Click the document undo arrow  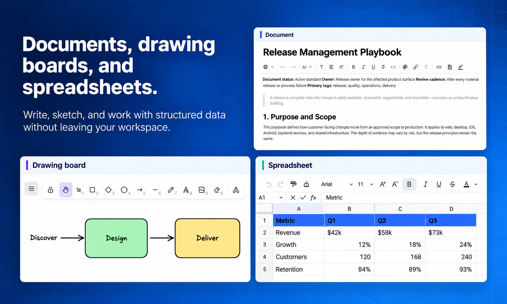tap(283, 67)
